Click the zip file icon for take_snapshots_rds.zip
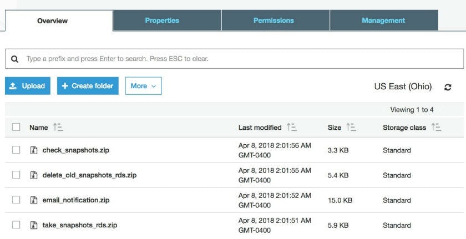This screenshot has height=239, width=466. click(x=33, y=225)
